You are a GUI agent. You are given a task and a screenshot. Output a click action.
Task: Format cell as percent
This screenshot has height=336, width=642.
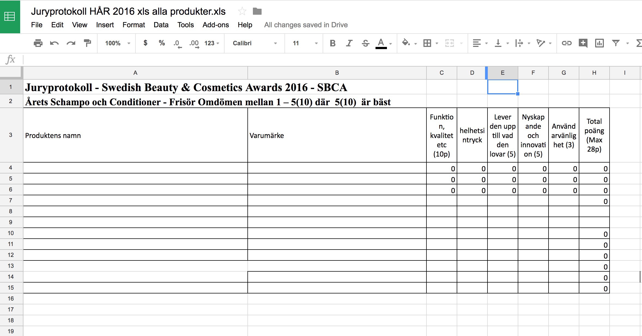tap(162, 43)
